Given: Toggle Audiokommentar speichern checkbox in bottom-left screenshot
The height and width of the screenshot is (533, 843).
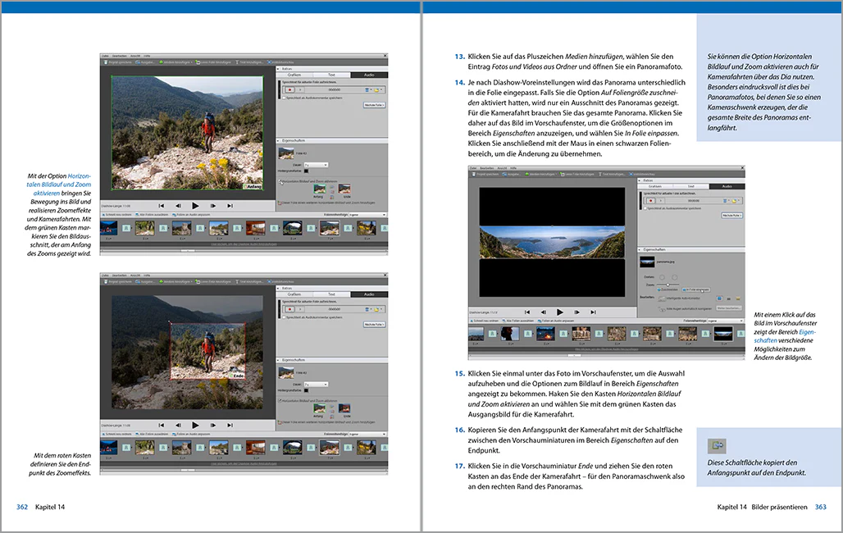Looking at the screenshot, I should [284, 317].
